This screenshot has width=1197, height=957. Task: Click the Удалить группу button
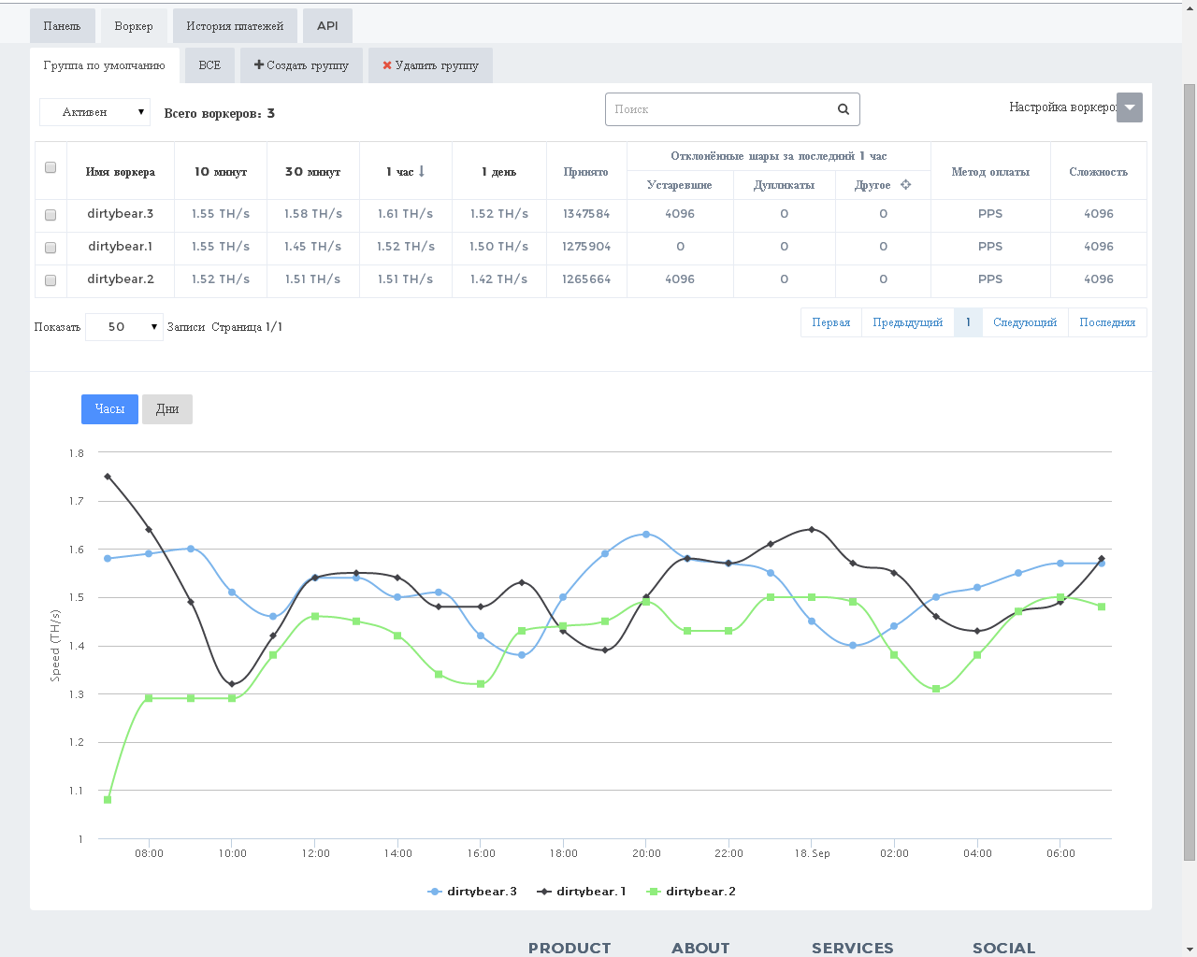pos(430,65)
